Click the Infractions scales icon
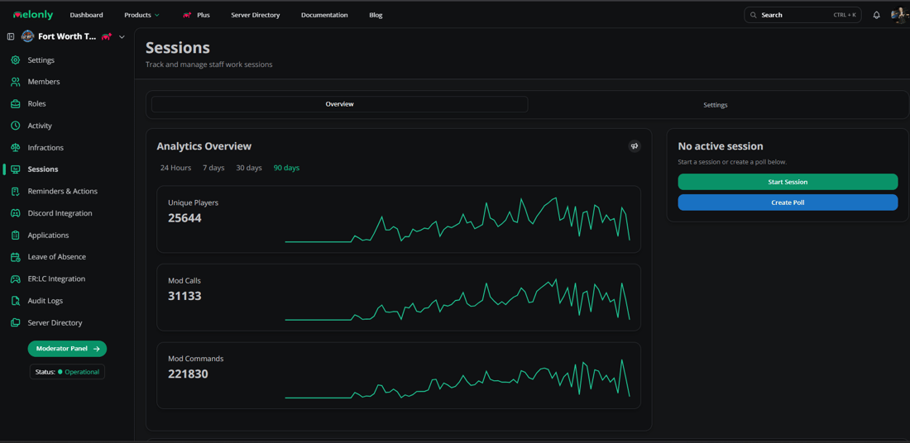Screen dimensions: 910x443 16,148
